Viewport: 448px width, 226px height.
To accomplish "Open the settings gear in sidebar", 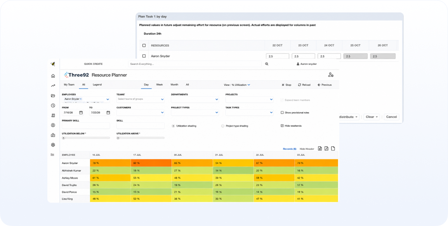I will (x=53, y=145).
